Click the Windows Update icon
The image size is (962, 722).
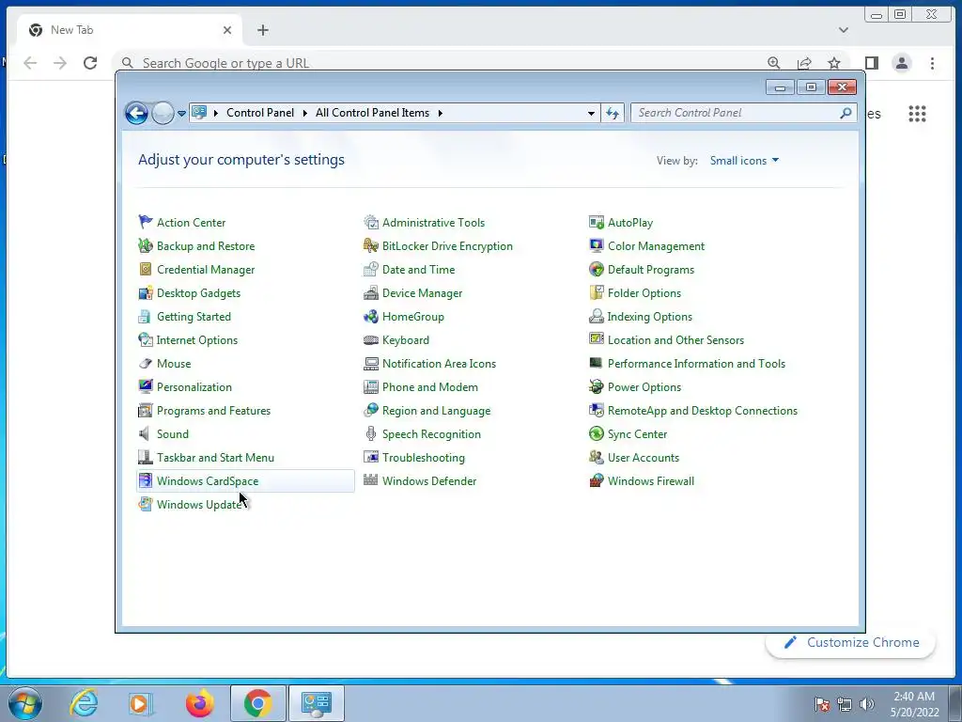click(x=146, y=505)
